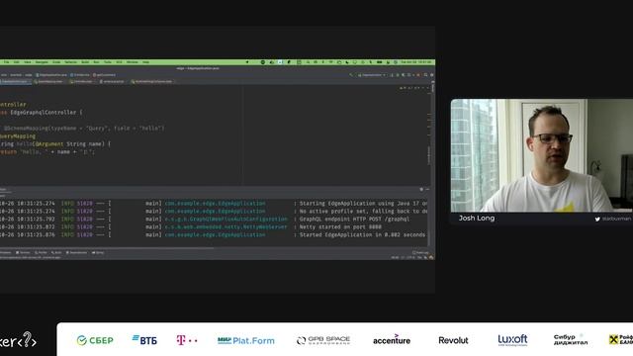
Task: Hide the Run panel with the minimize icon
Action: click(x=427, y=189)
